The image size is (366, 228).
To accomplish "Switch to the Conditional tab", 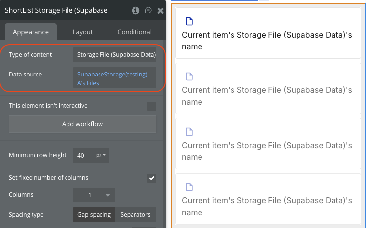I will click(134, 32).
